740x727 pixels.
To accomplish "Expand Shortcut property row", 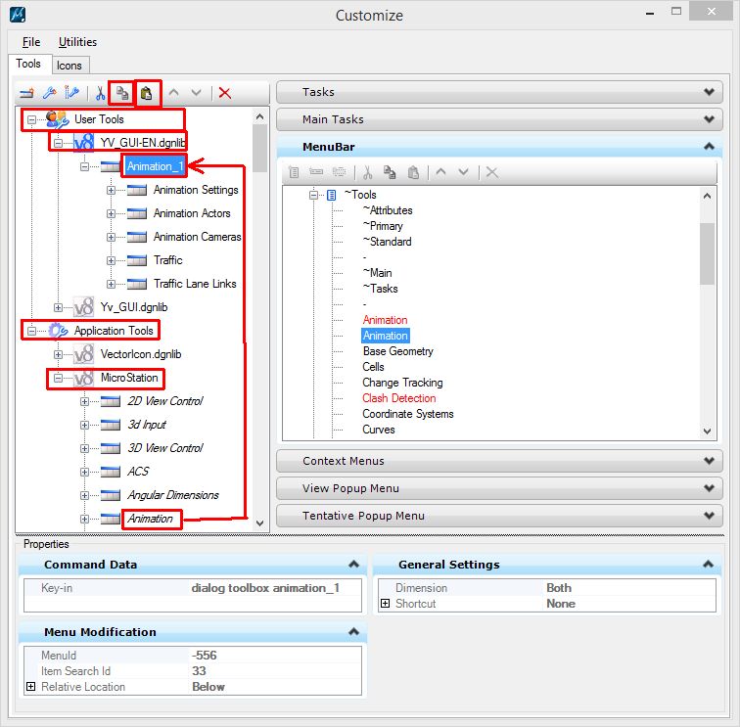I will [385, 604].
